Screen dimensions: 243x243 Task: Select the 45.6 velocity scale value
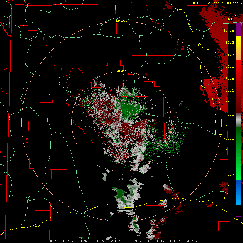point(230,78)
